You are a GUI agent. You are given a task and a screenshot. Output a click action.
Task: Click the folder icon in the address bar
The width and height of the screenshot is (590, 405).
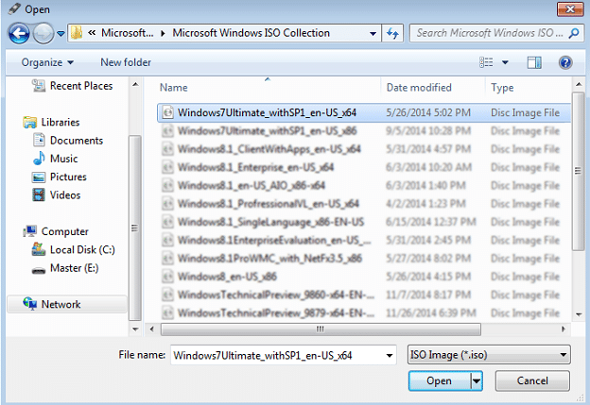[x=77, y=33]
